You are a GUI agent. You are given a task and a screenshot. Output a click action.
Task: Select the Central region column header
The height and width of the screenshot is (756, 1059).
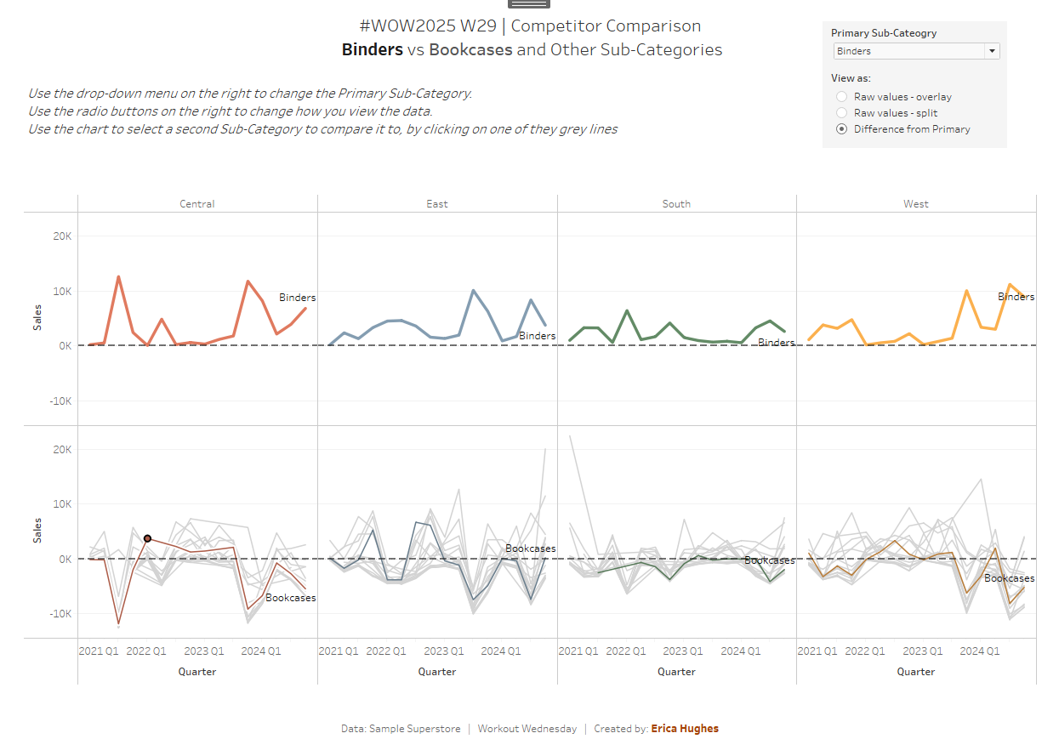tap(197, 204)
